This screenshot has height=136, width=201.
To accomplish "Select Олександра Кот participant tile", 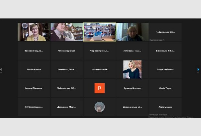I will click(66, 51).
